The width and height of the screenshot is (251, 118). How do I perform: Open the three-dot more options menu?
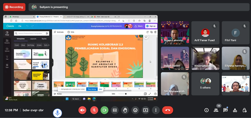coord(156,110)
